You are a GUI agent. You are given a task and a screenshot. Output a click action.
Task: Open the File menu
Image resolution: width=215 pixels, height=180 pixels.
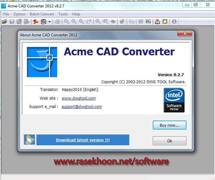click(6, 14)
